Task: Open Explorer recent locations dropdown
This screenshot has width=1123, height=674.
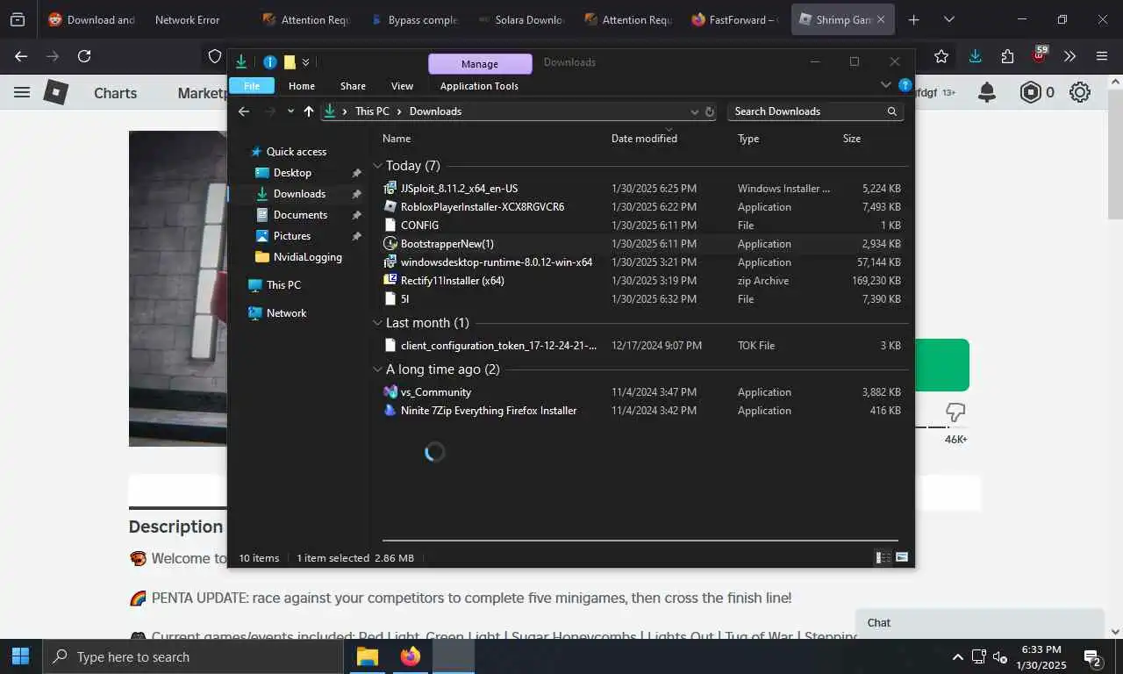Action: [x=290, y=111]
